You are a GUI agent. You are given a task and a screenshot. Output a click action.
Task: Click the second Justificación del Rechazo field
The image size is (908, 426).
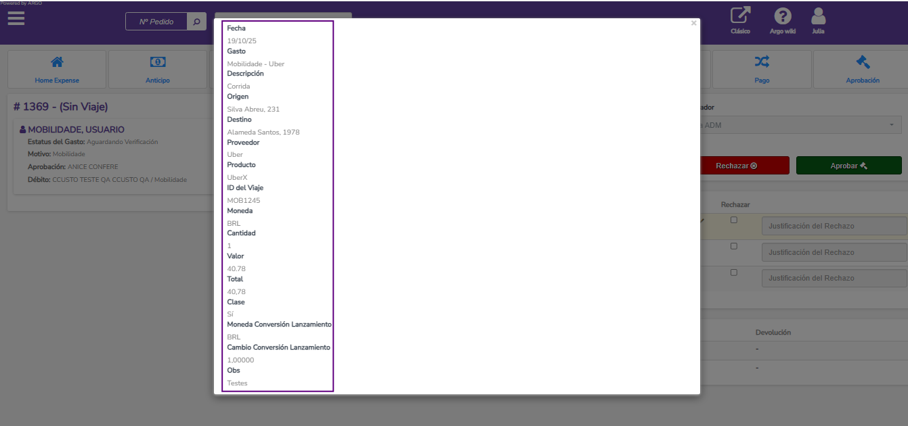click(x=834, y=252)
